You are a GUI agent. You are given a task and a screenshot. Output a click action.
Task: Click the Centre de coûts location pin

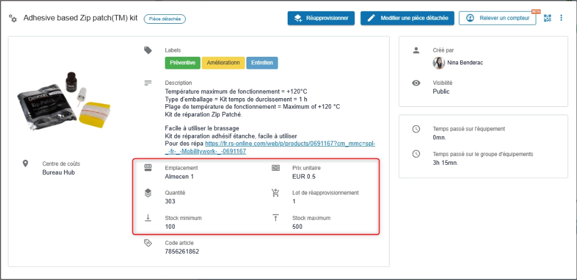(25, 164)
